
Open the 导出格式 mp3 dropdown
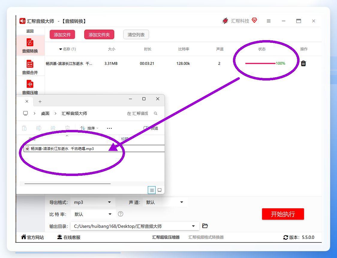coord(93,202)
